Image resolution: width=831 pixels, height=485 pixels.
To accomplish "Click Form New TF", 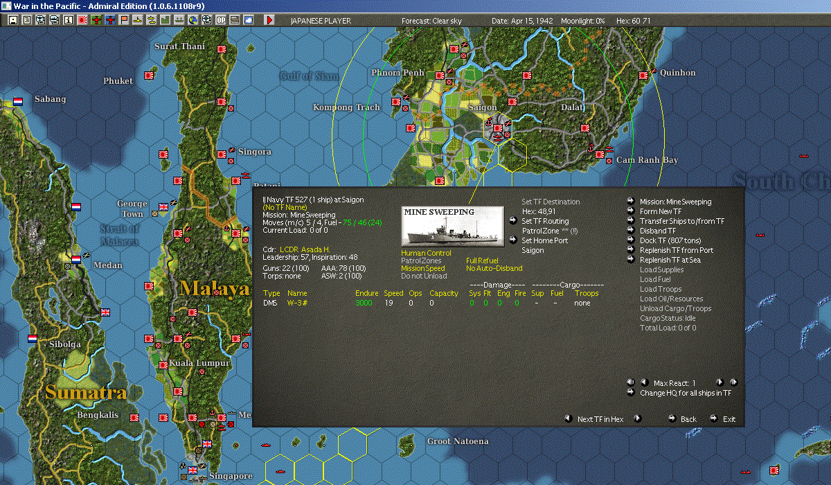I will tap(660, 211).
